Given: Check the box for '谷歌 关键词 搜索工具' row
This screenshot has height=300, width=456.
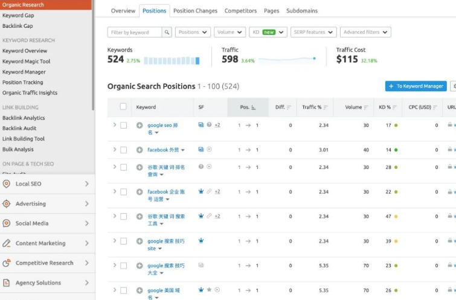Looking at the screenshot, I should pos(124,217).
